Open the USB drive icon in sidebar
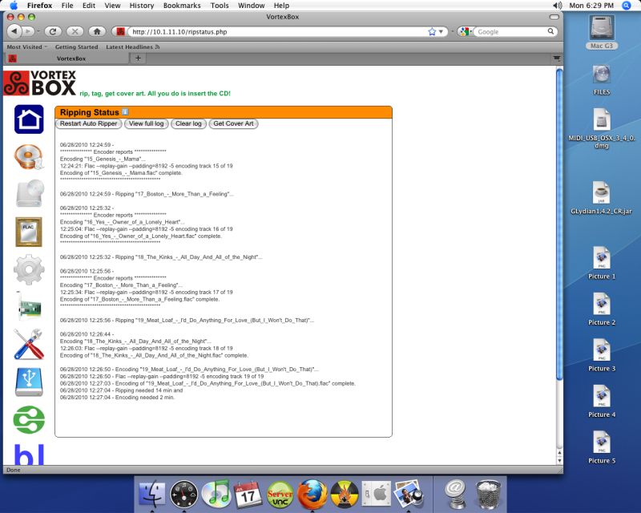This screenshot has width=641, height=513. tap(29, 382)
